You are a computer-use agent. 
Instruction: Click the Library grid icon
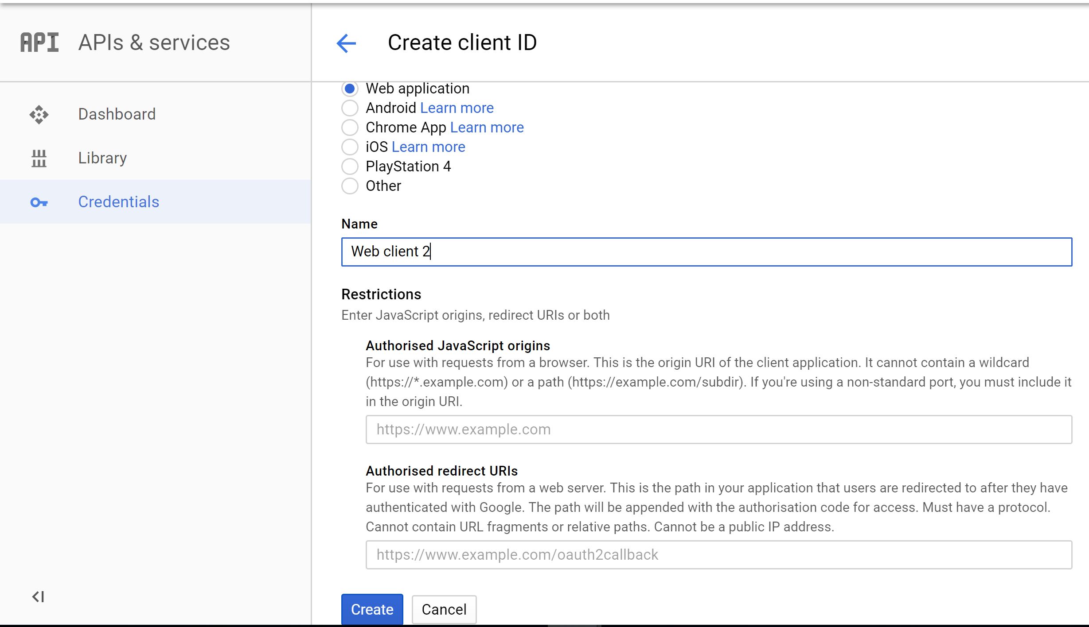coord(39,158)
